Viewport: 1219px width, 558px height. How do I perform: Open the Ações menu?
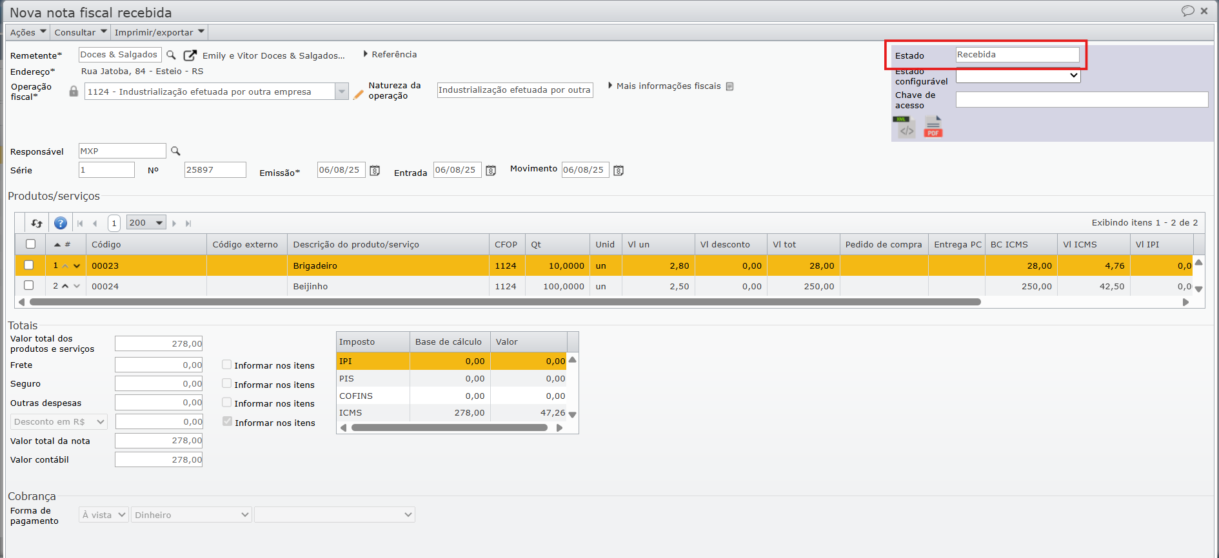(28, 32)
